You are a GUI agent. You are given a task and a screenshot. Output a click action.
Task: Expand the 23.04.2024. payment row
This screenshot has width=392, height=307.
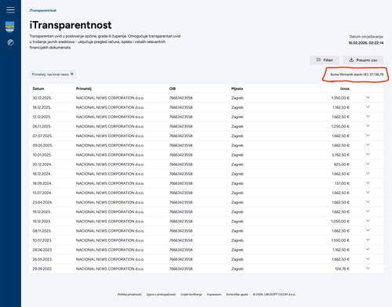coord(368,202)
